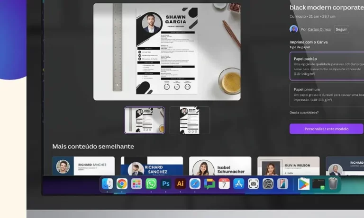Open Isabel Schumacher resume template
The width and height of the screenshot is (364, 218).
point(220,166)
